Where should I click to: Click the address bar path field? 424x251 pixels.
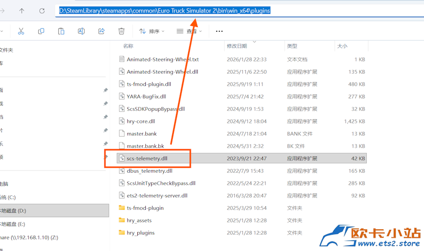(x=240, y=11)
